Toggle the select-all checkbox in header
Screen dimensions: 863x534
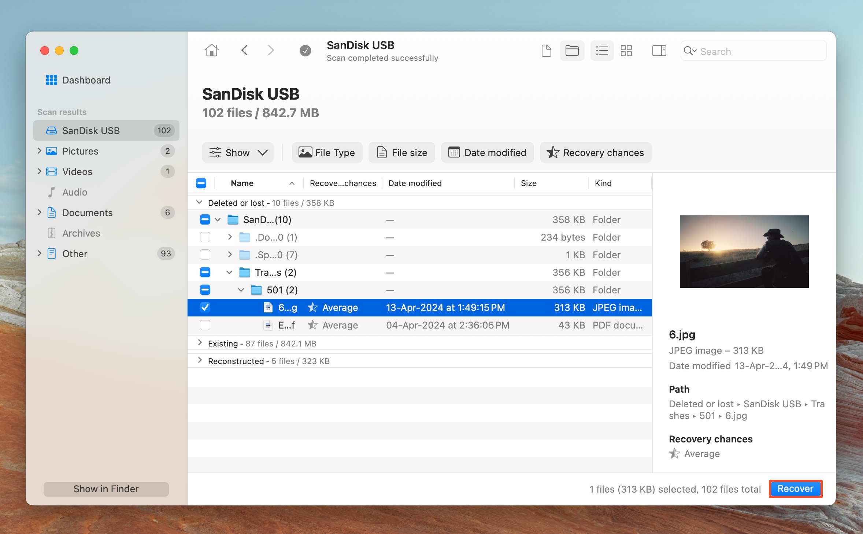[201, 183]
